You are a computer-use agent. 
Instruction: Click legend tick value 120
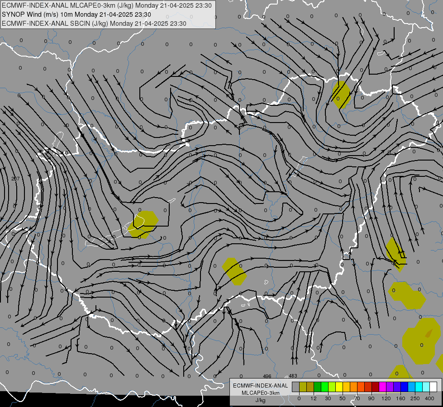tap(386, 398)
